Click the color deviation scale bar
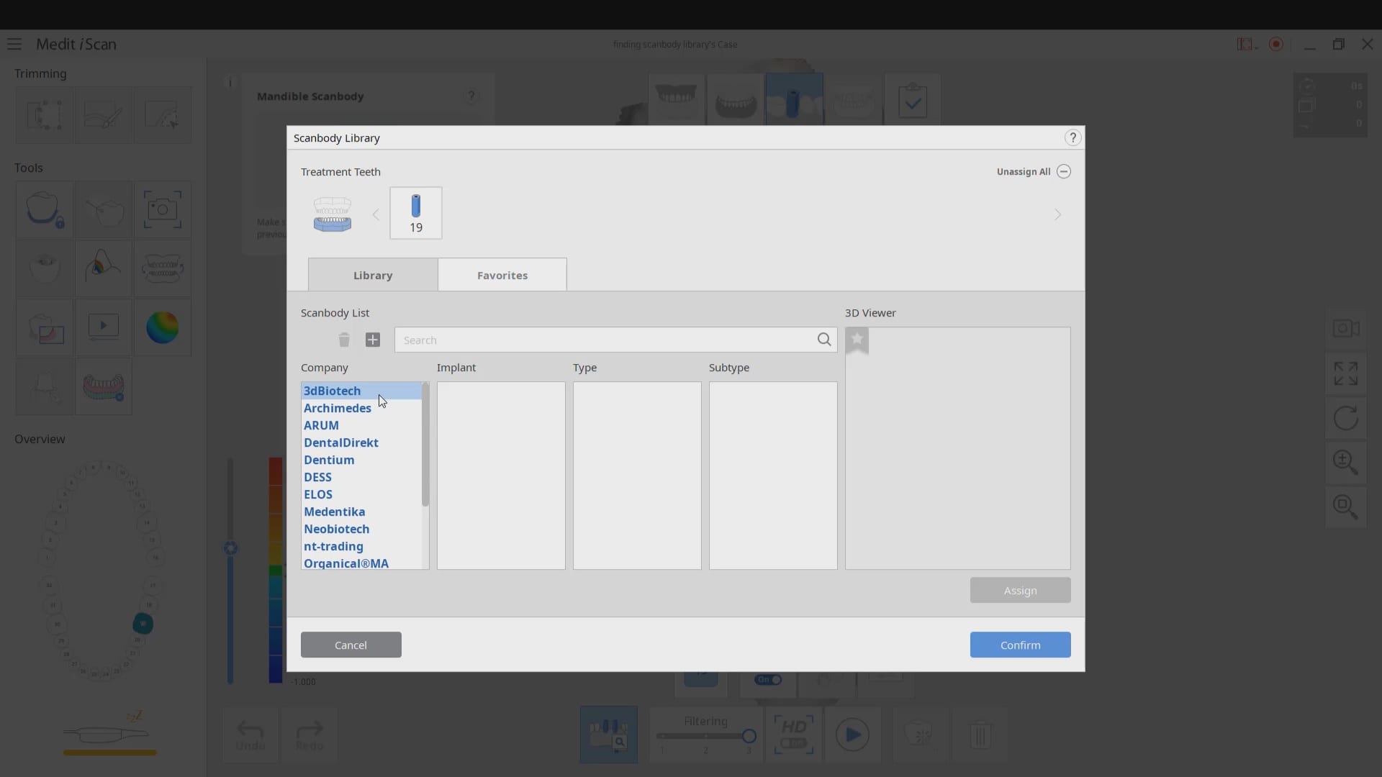 (x=276, y=570)
